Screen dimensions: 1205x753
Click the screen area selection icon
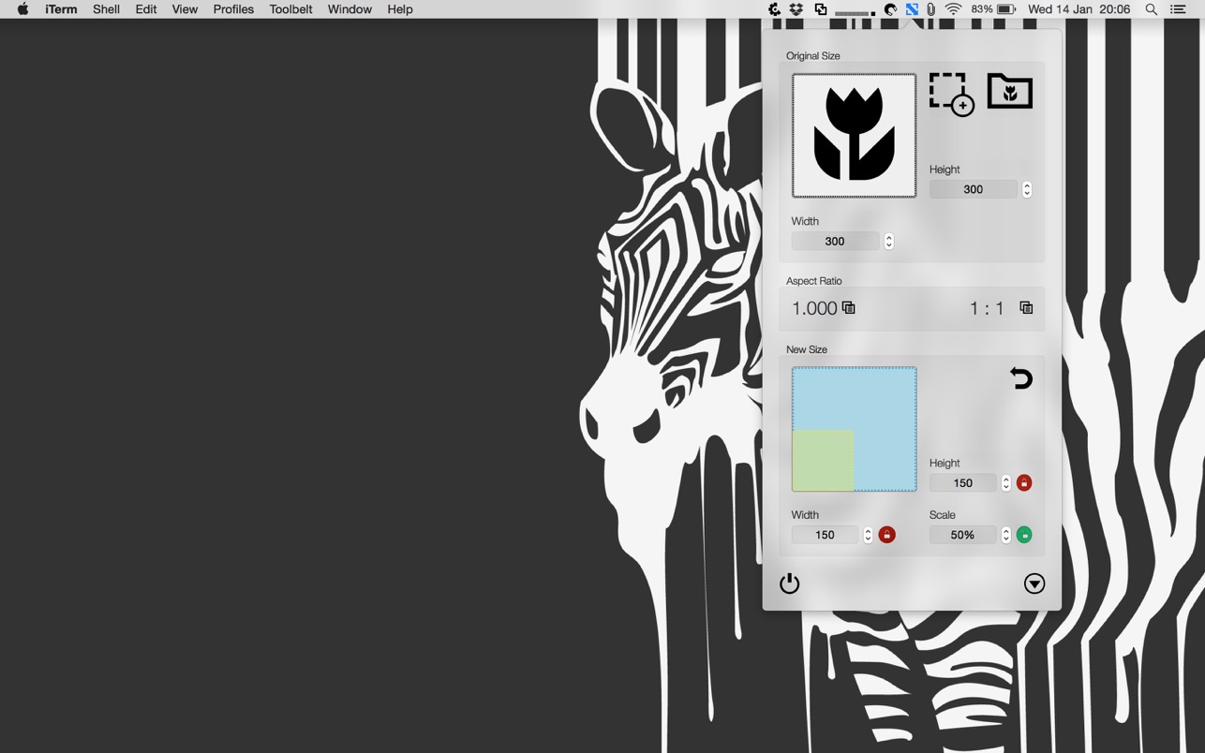[x=951, y=94]
